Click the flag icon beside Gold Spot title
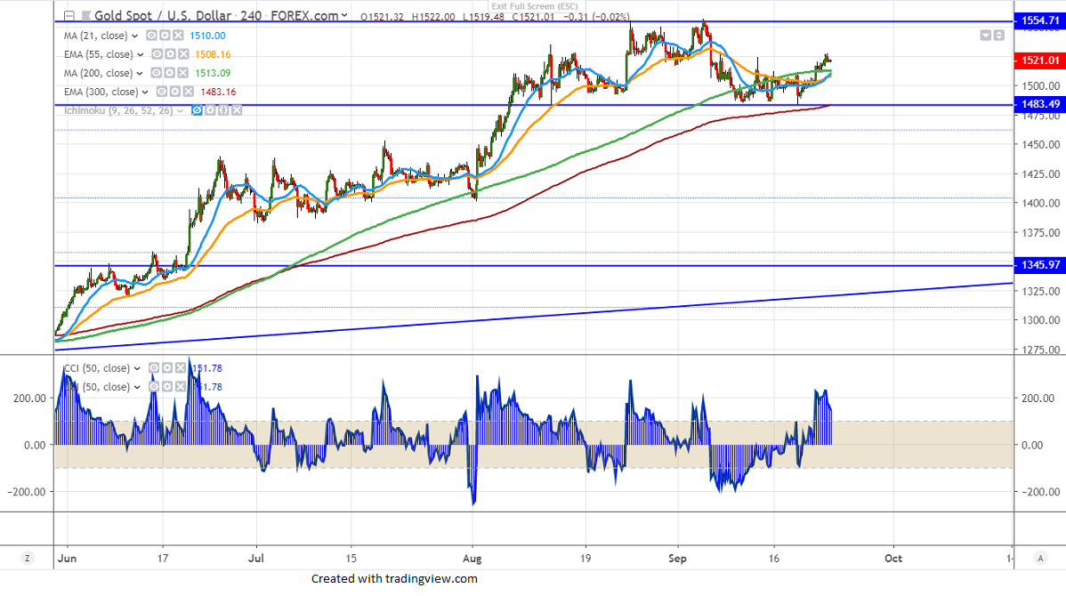The width and height of the screenshot is (1066, 596). 85,16
